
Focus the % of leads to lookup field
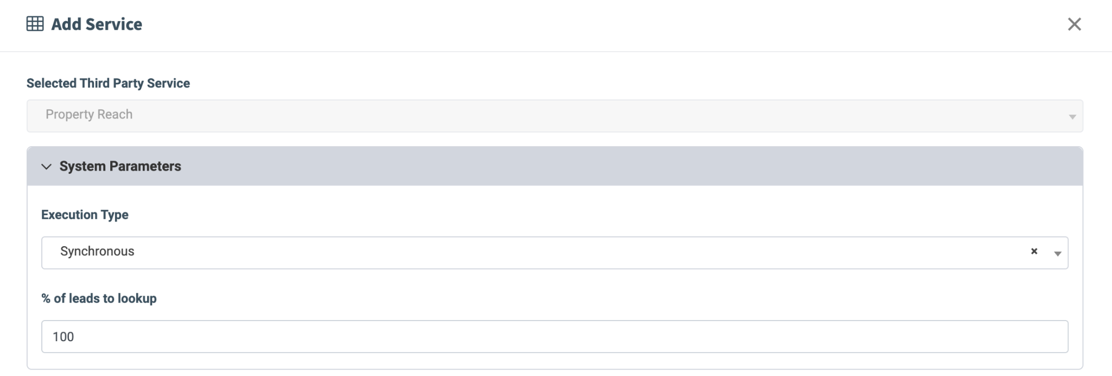pyautogui.click(x=555, y=336)
